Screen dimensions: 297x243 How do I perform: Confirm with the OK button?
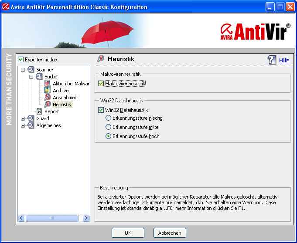pyautogui.click(x=128, y=233)
